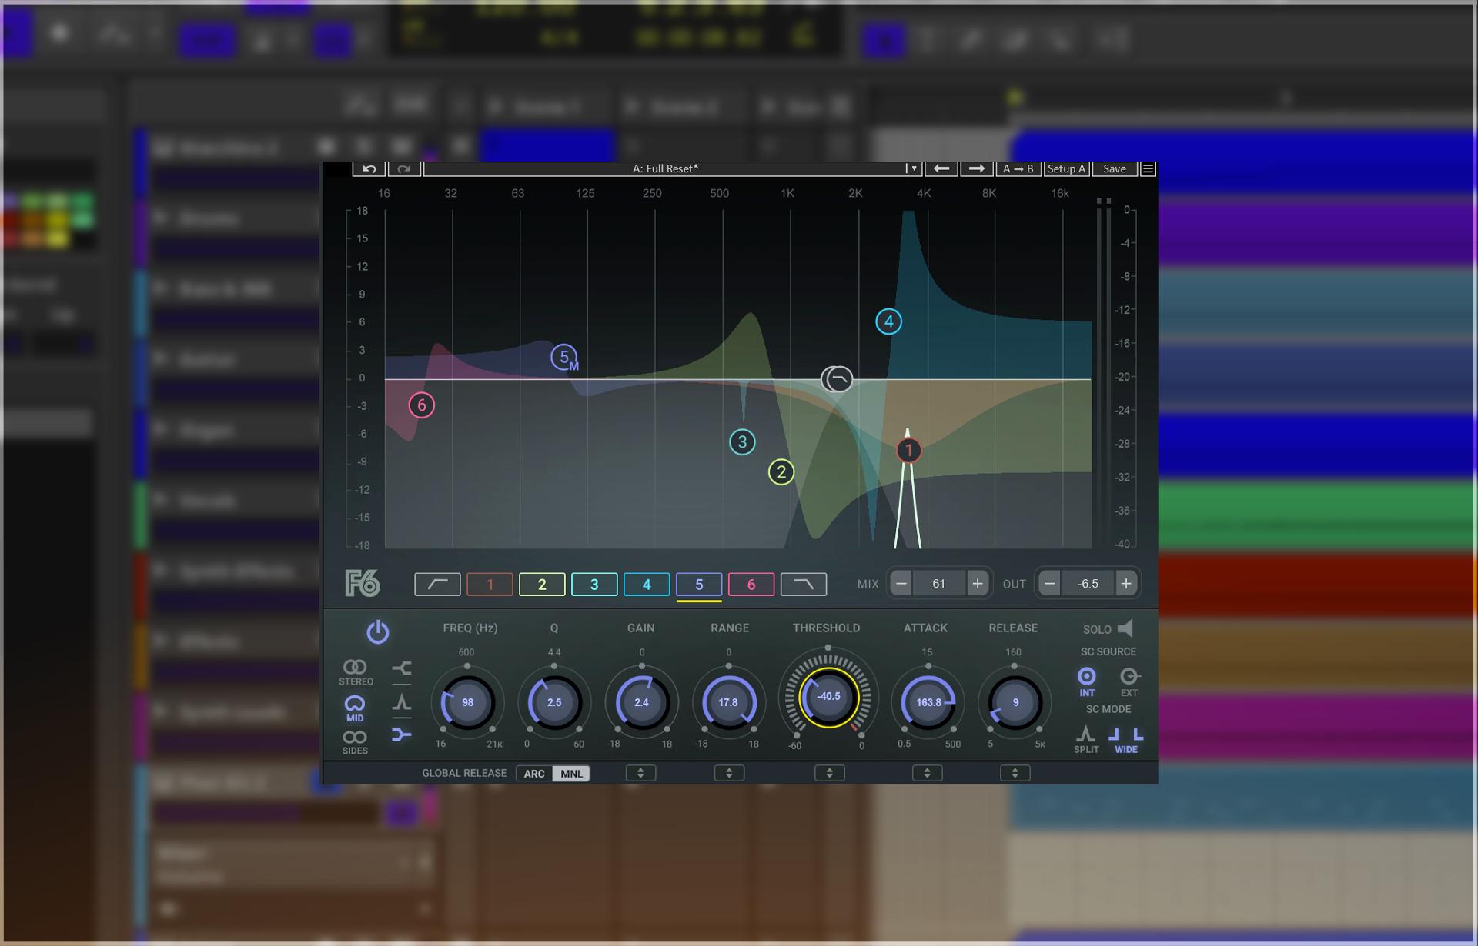
Task: Select band 1 tab
Action: tap(490, 585)
